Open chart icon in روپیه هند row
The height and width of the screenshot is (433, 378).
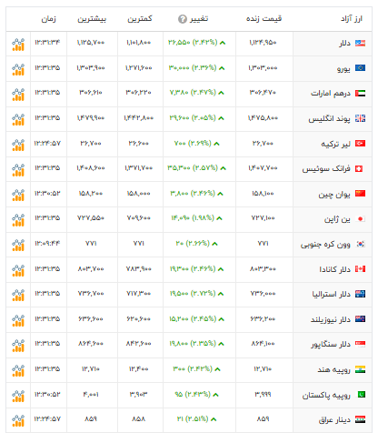pos(18,371)
